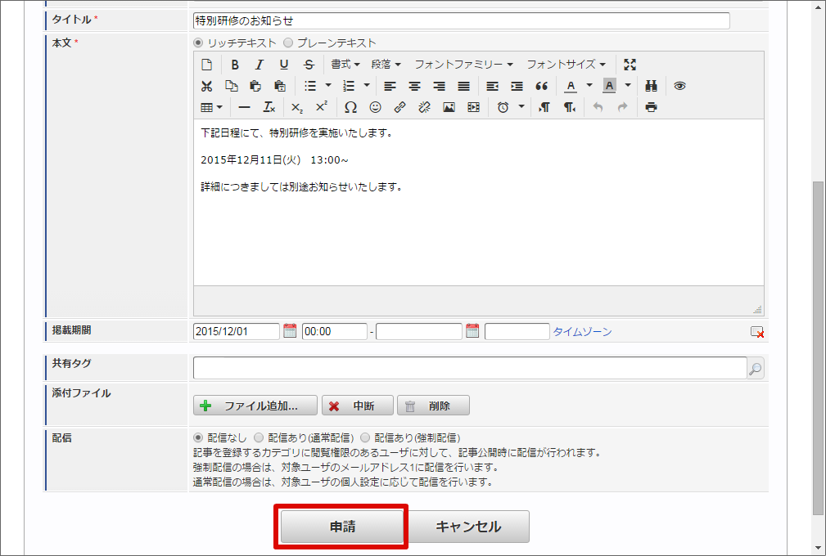This screenshot has width=826, height=556.
Task: Open the text background color picker
Action: [609, 86]
